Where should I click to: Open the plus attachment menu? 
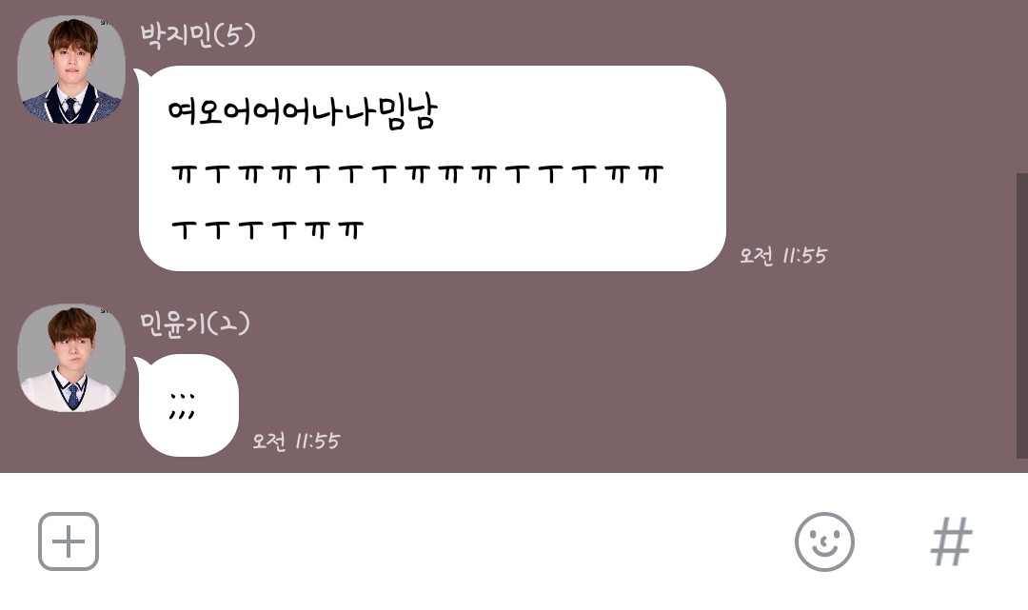coord(69,541)
